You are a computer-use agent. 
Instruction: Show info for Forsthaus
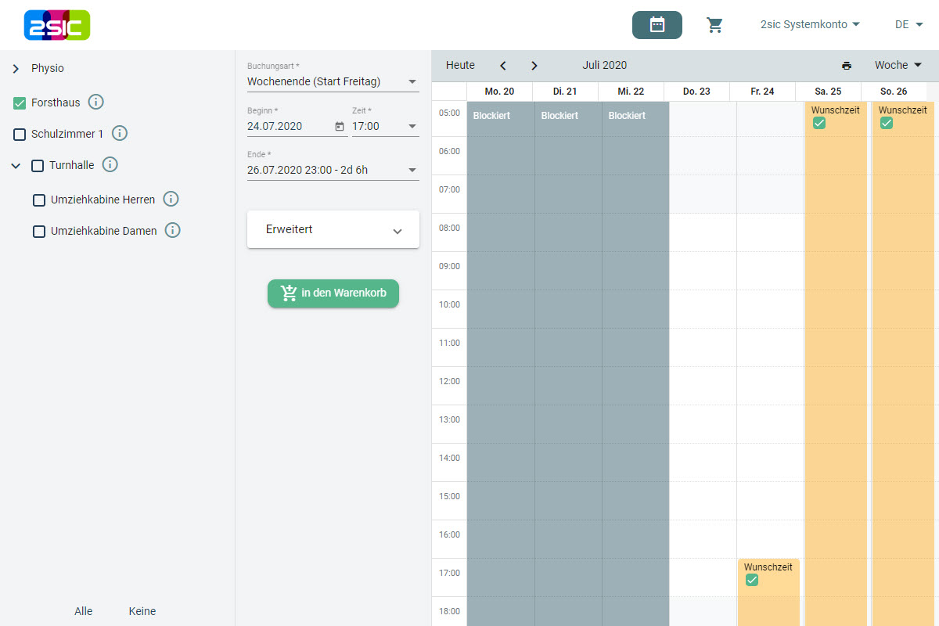click(96, 102)
